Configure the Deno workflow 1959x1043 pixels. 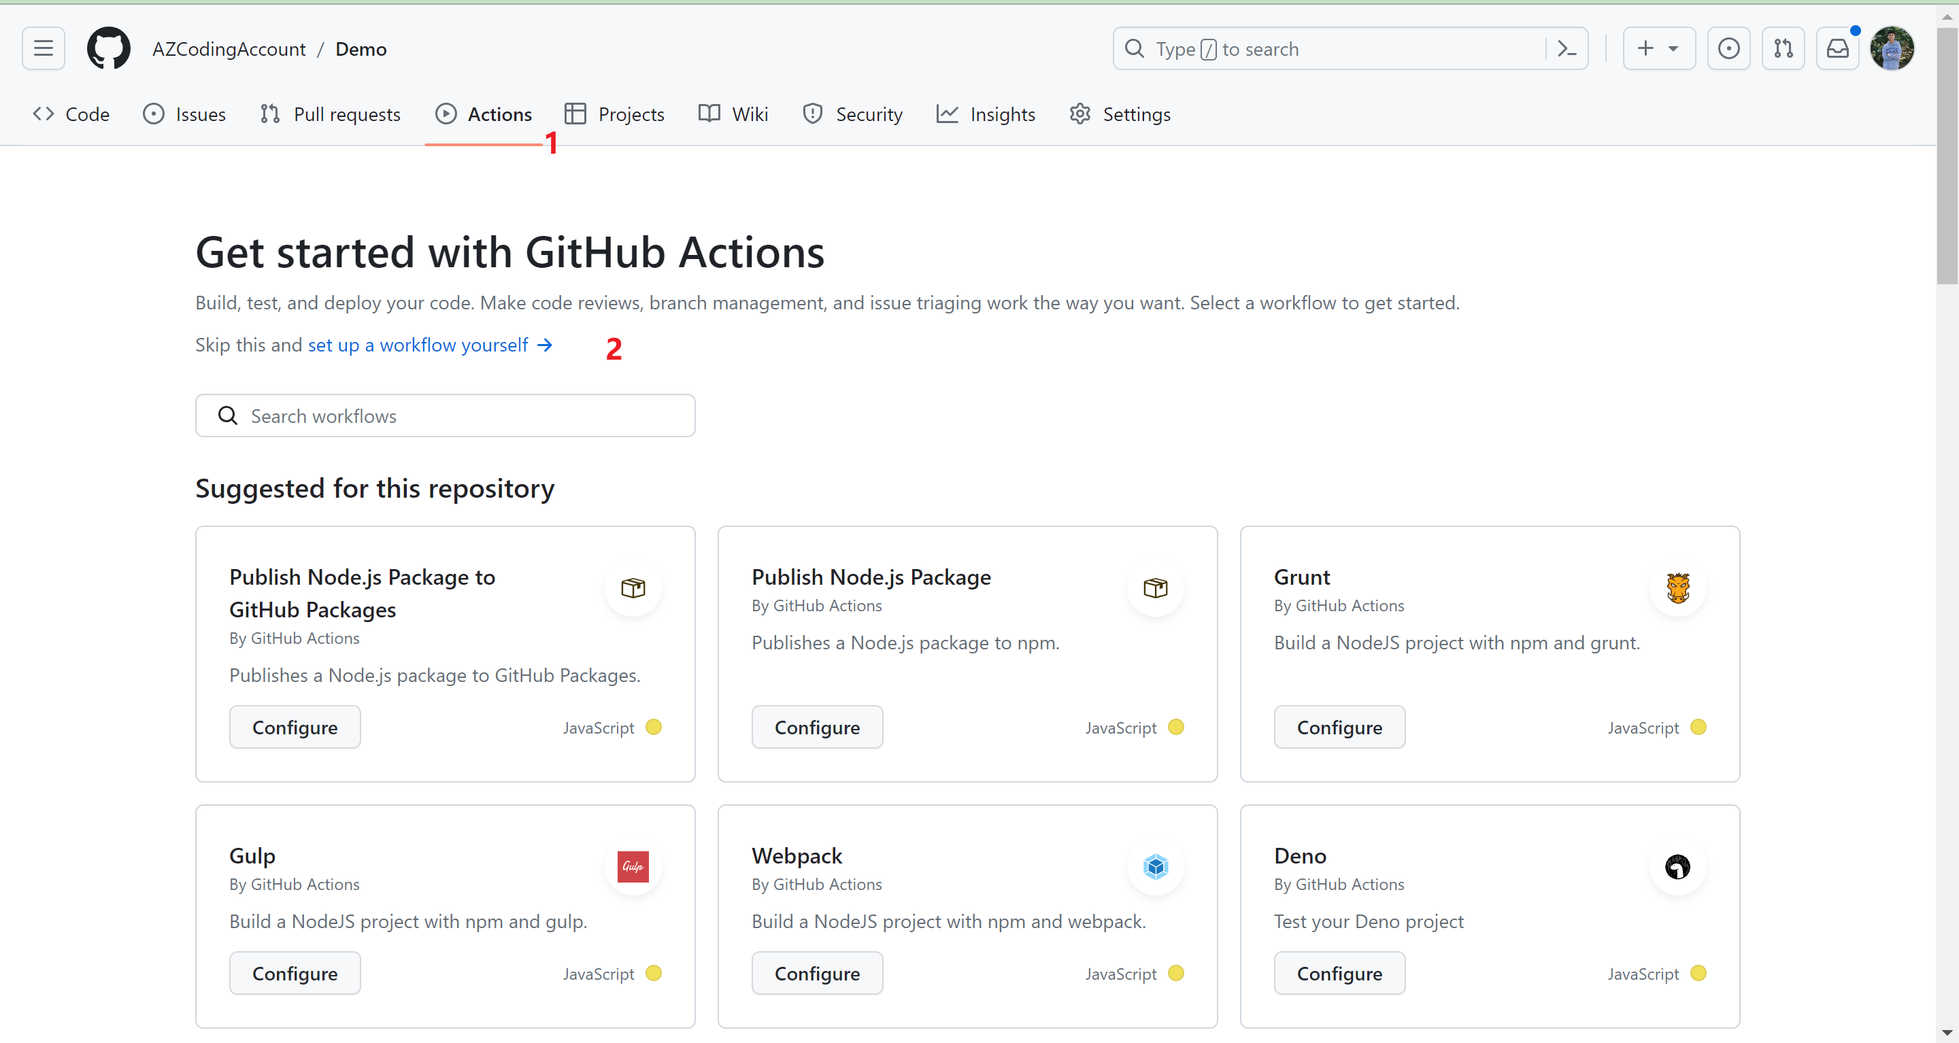pyautogui.click(x=1339, y=973)
